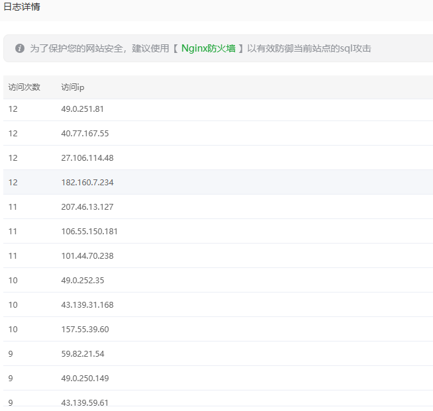
Task: Click the 访问次数 column header
Action: (24, 87)
